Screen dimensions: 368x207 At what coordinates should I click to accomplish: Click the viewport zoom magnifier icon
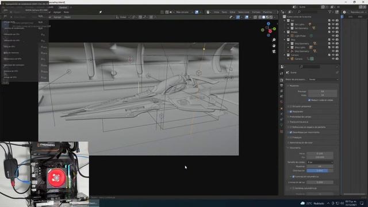(x=274, y=40)
